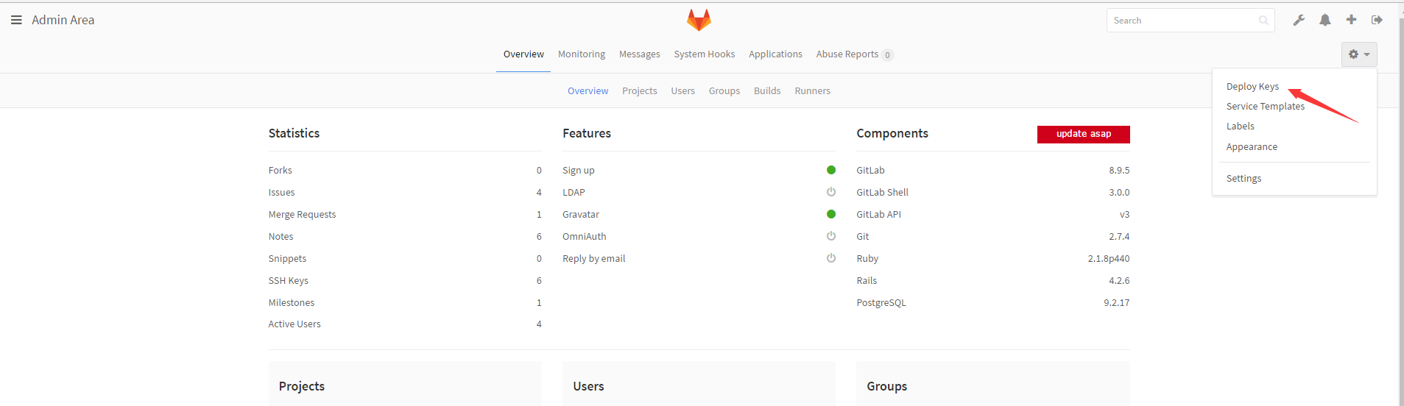Open the Abuse Reports link
The height and width of the screenshot is (406, 1404).
[847, 54]
